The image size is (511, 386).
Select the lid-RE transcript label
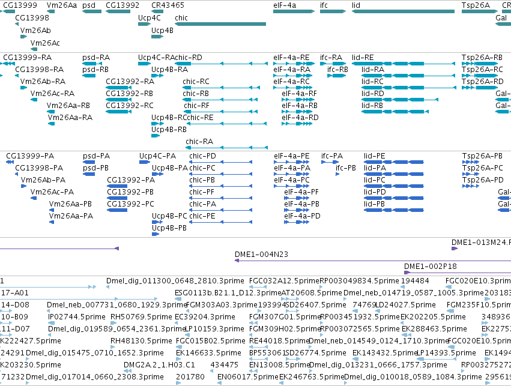pyautogui.click(x=363, y=58)
